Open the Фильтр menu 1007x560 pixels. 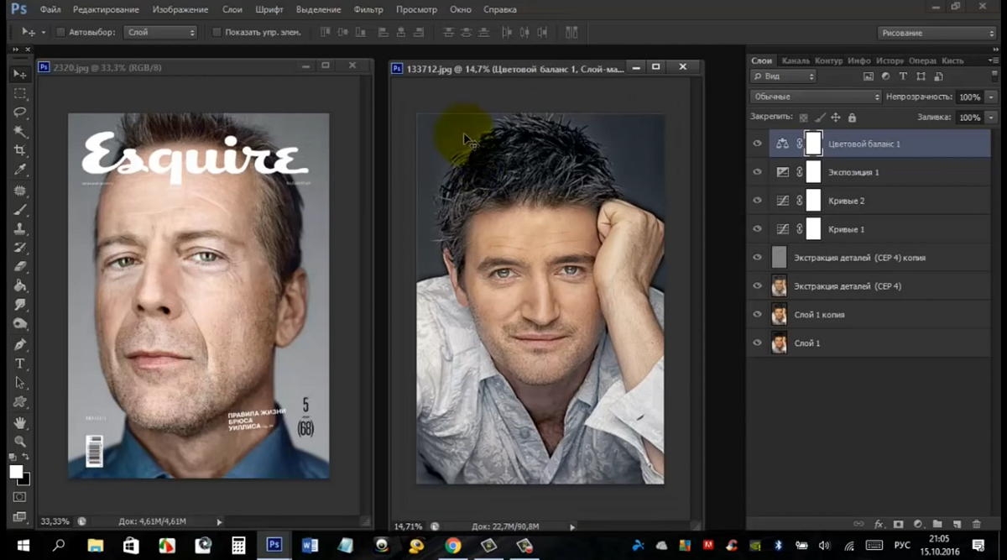click(x=368, y=9)
